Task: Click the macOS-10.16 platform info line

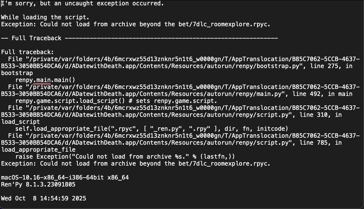Action: click(x=65, y=178)
